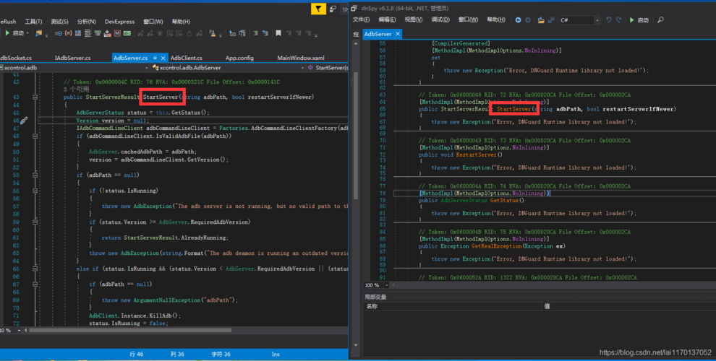The image size is (716, 361).
Task: Open the MainWindow.xaml tab
Action: (x=300, y=58)
